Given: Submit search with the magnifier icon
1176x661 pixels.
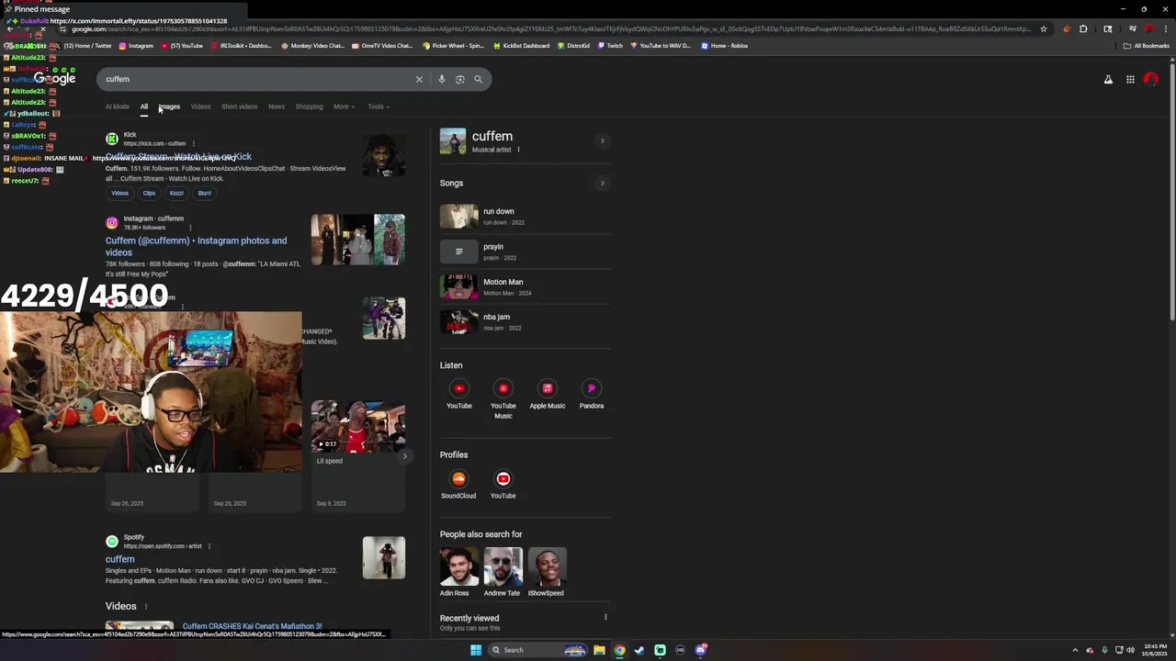Looking at the screenshot, I should [x=478, y=79].
